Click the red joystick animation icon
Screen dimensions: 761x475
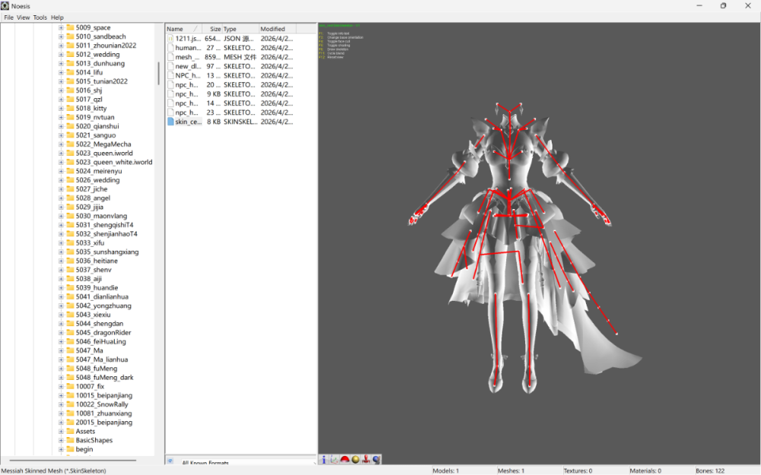coord(366,460)
